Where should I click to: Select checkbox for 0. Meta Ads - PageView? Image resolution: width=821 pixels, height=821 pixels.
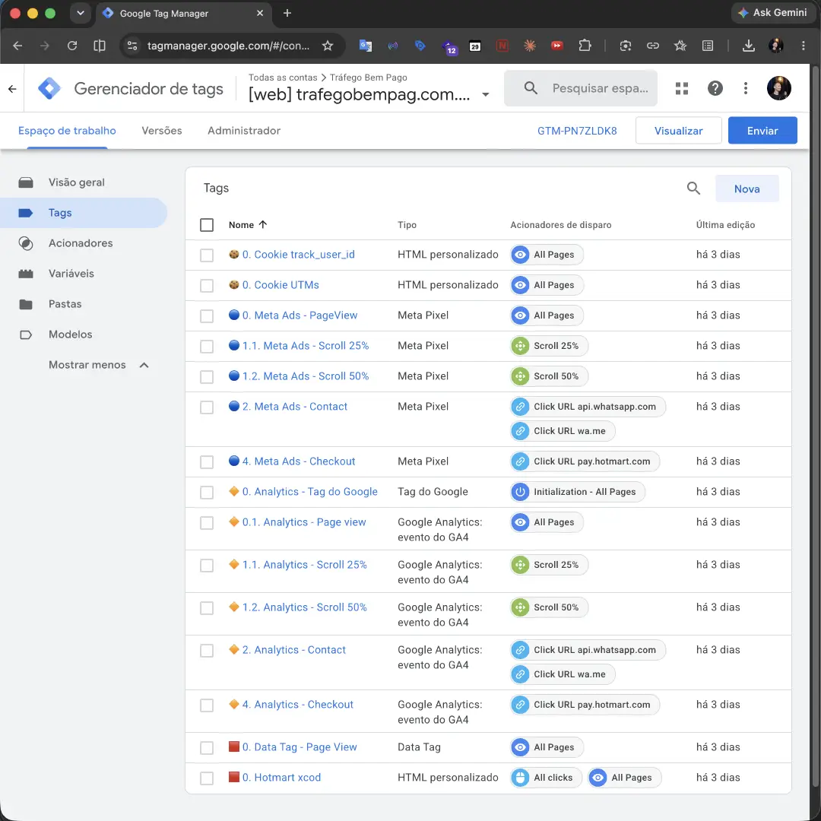(207, 315)
